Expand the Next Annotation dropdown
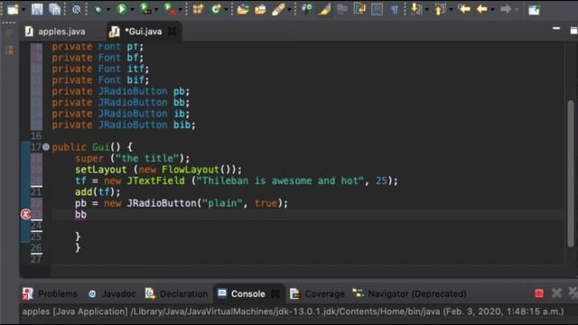Viewport: 578px width, 325px height. 427,10
